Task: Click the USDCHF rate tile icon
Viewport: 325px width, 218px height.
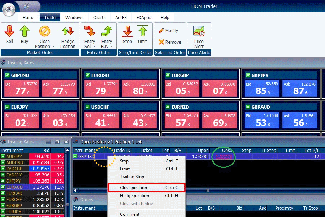Action: coord(87,107)
